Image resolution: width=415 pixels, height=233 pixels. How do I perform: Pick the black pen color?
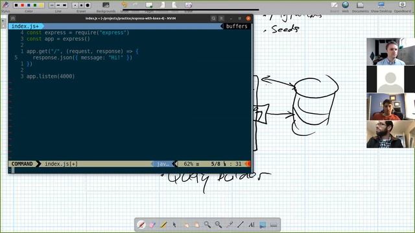click(16, 5)
